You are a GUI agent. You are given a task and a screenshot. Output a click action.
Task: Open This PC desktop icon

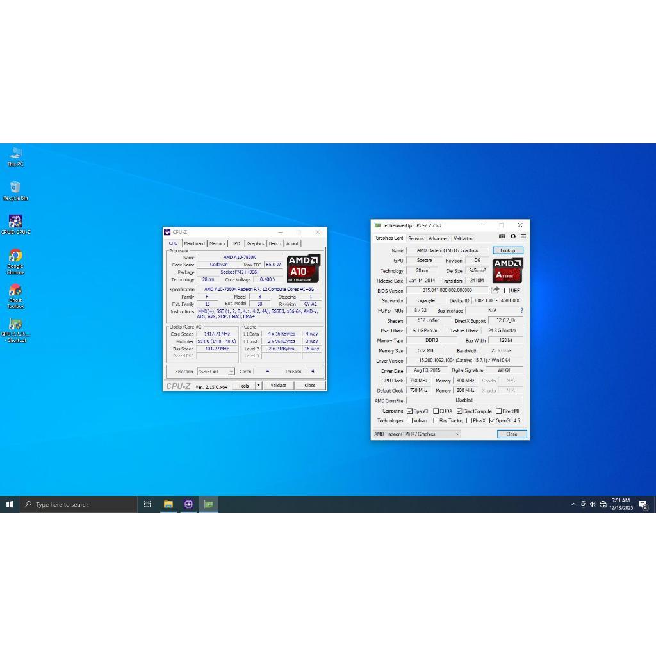(15, 157)
